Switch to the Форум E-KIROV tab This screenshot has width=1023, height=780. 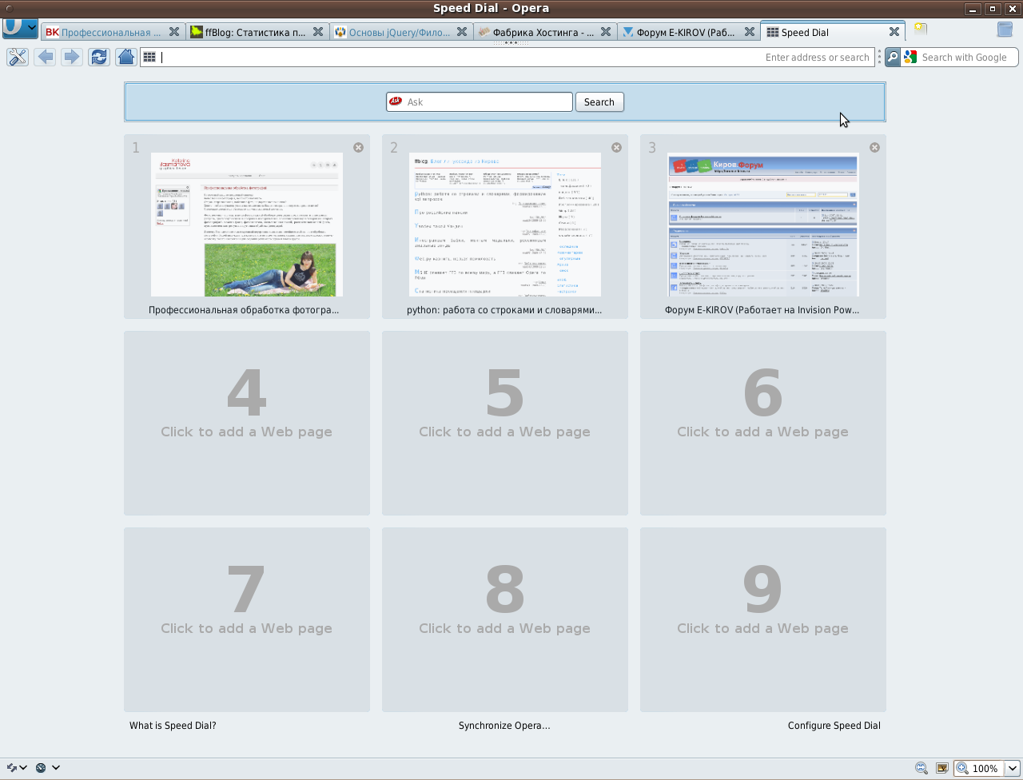(x=685, y=32)
